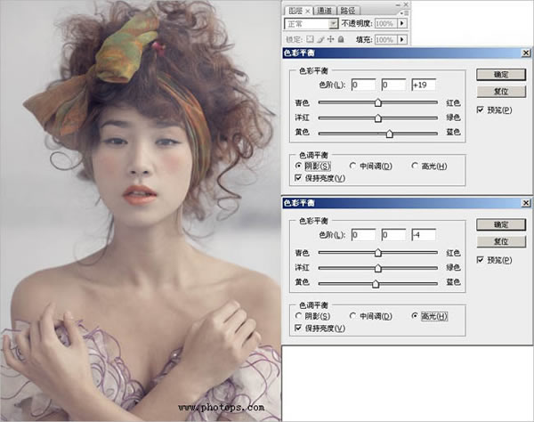Switch to the 路径 tab
This screenshot has width=534, height=422.
click(345, 10)
